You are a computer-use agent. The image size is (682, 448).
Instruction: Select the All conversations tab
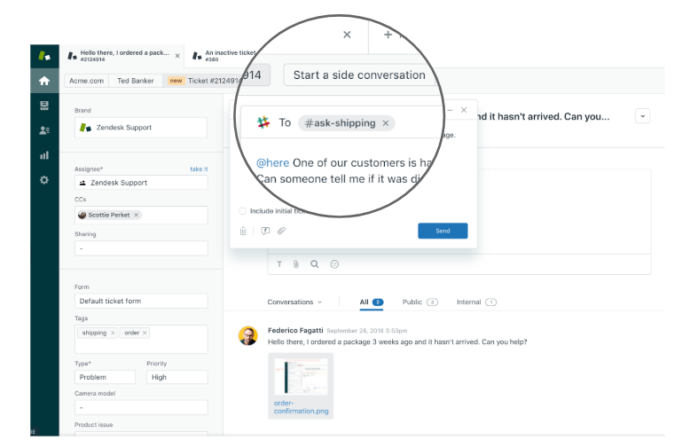(372, 302)
